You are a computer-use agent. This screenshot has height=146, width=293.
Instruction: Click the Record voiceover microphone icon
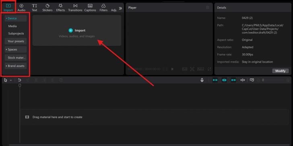click(202, 80)
